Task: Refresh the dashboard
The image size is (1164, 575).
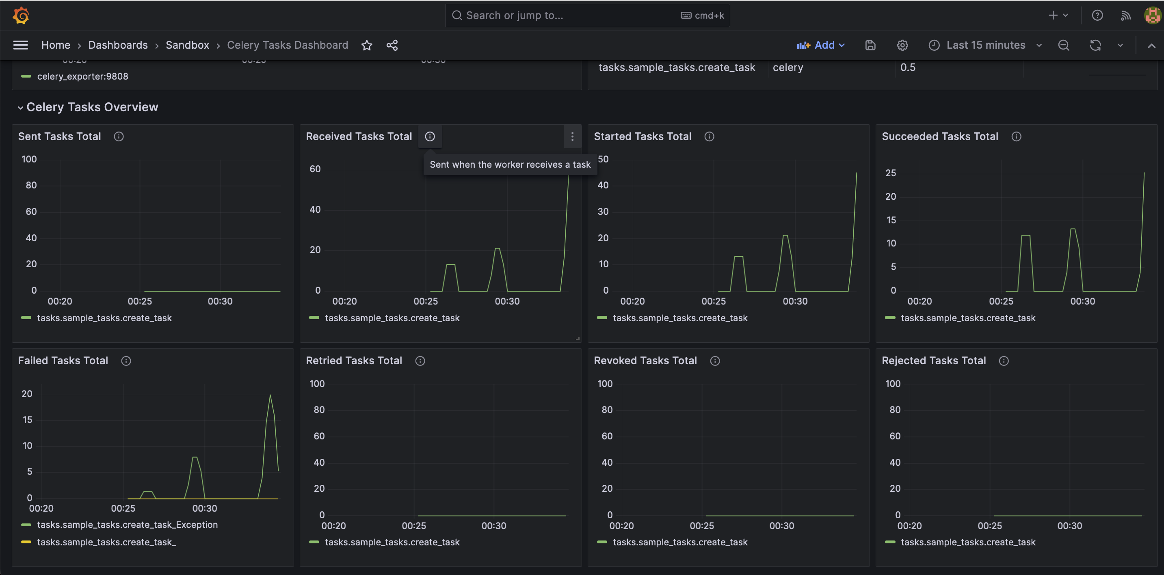Action: tap(1095, 45)
